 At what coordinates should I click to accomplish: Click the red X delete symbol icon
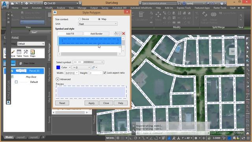pyautogui.click(x=124, y=34)
